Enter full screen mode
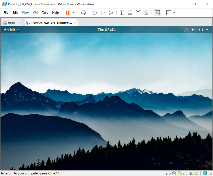Image resolution: width=213 pixels, height=176 pixels. pos(138,13)
